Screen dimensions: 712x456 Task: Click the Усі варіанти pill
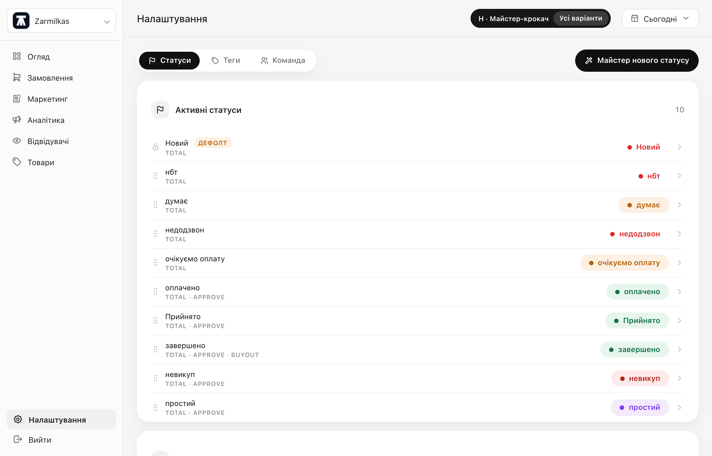pyautogui.click(x=581, y=18)
